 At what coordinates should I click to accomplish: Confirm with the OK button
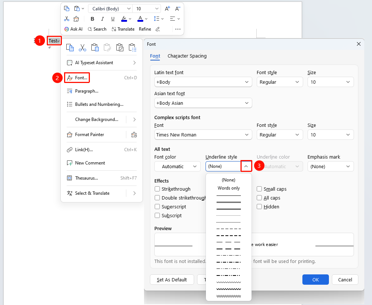[x=316, y=280]
